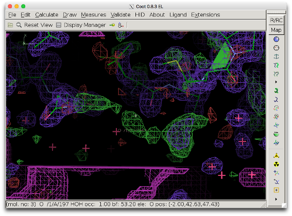Select Simple Mutate radiation icon
The height and width of the screenshot is (216, 292).
pos(276,164)
